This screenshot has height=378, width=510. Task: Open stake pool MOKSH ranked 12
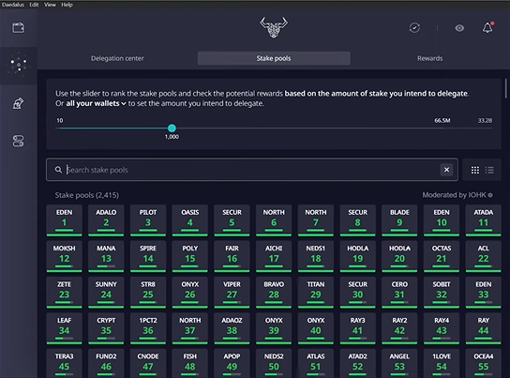coord(64,256)
